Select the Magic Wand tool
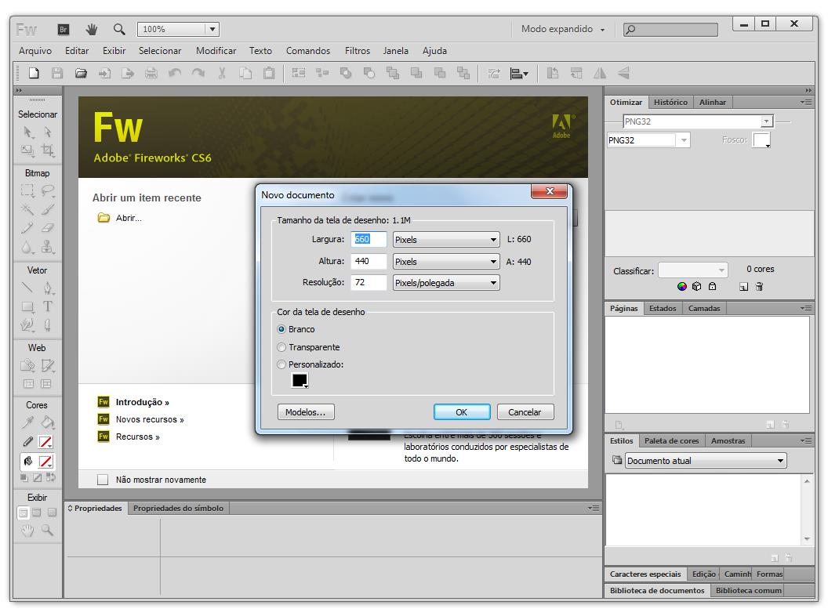The image size is (828, 616). pyautogui.click(x=27, y=209)
